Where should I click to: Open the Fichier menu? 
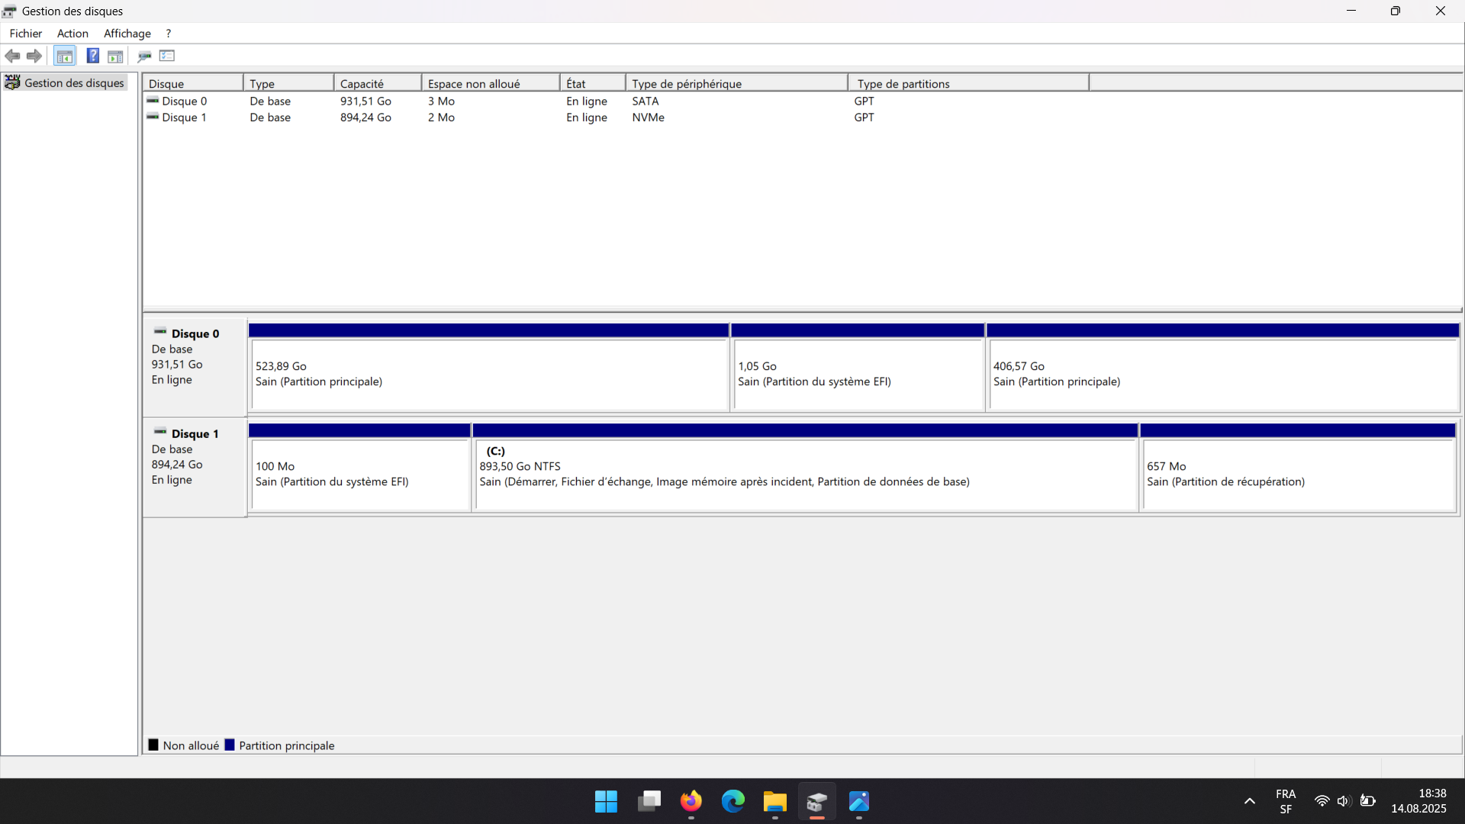click(26, 34)
